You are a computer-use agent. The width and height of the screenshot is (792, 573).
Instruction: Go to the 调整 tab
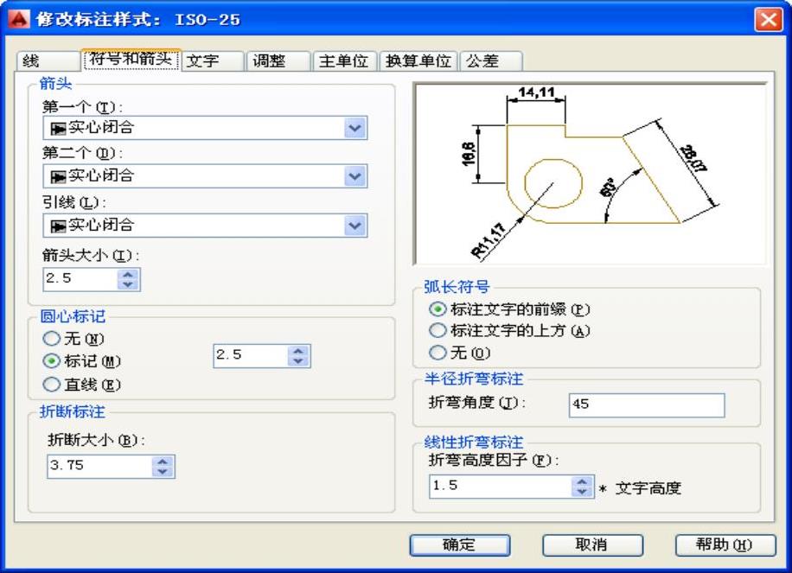pyautogui.click(x=278, y=61)
